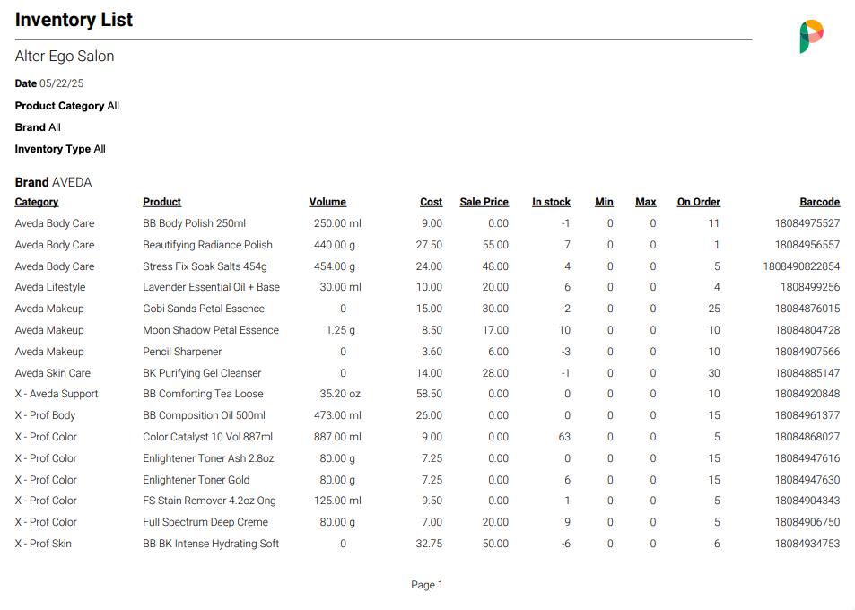The image size is (855, 610).
Task: Click the Max column header
Action: (x=646, y=202)
